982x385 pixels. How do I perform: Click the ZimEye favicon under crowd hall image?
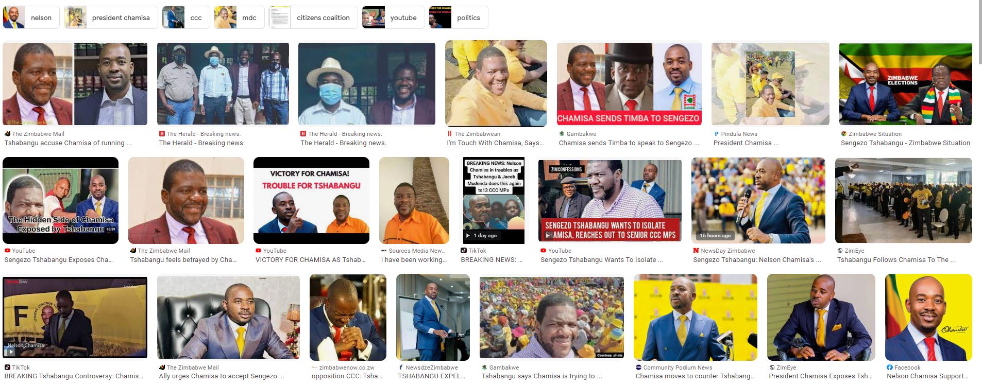point(840,251)
